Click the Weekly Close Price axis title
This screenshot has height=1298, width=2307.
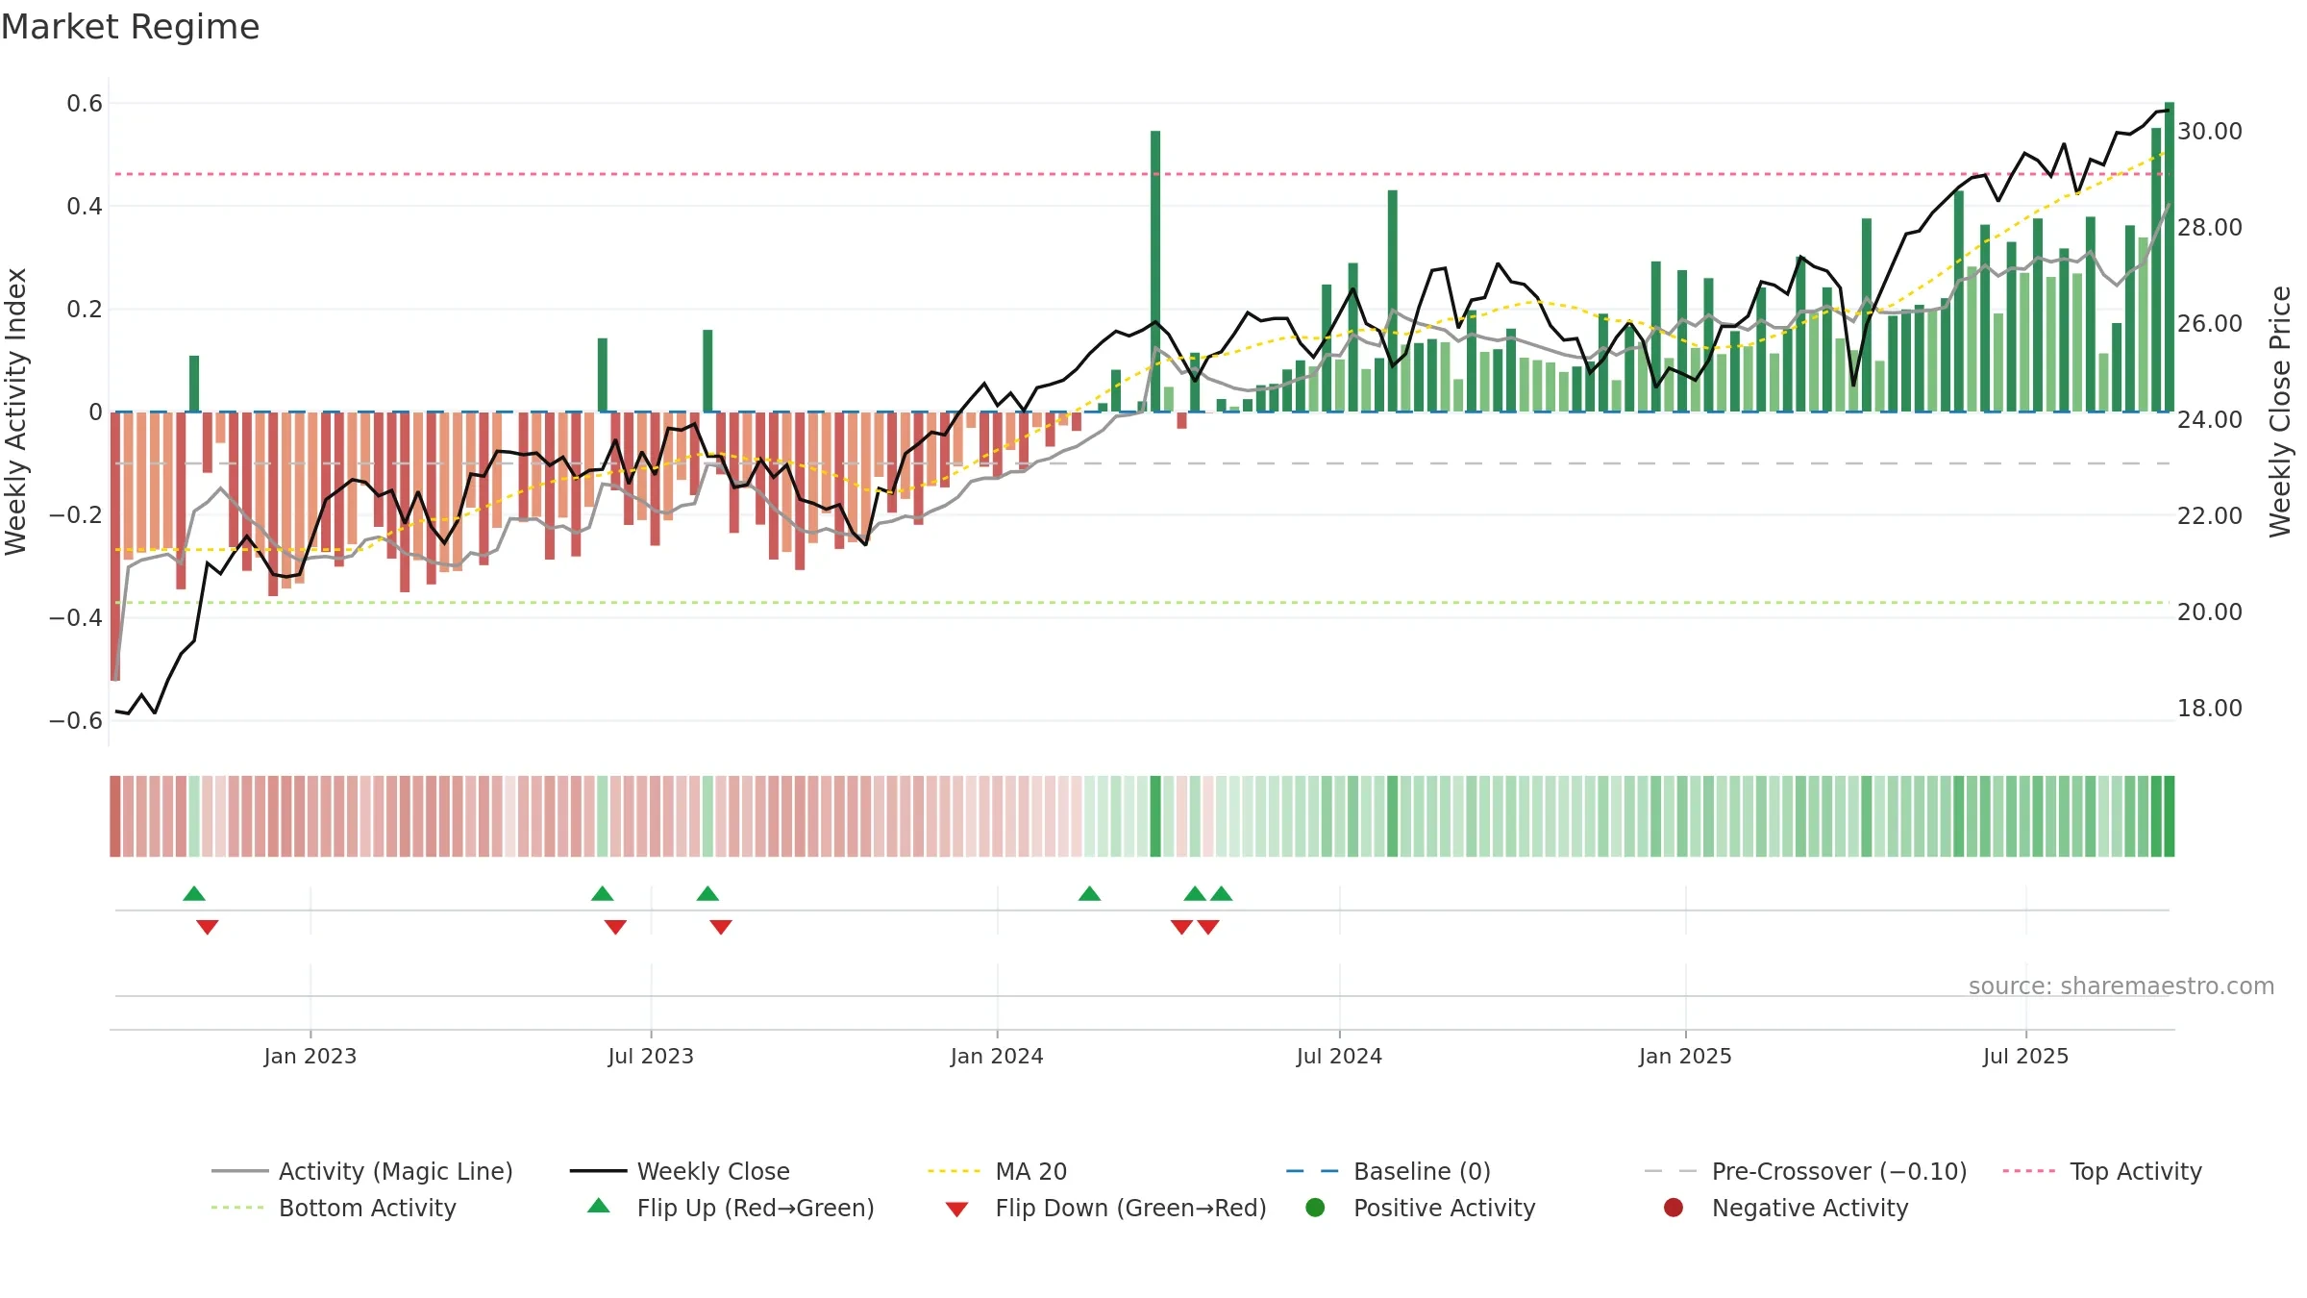pos(2280,412)
